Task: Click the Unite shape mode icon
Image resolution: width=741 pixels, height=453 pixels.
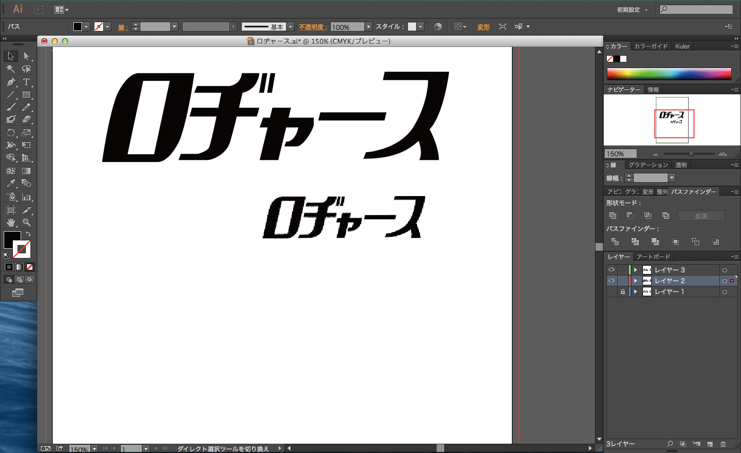Action: click(x=613, y=216)
